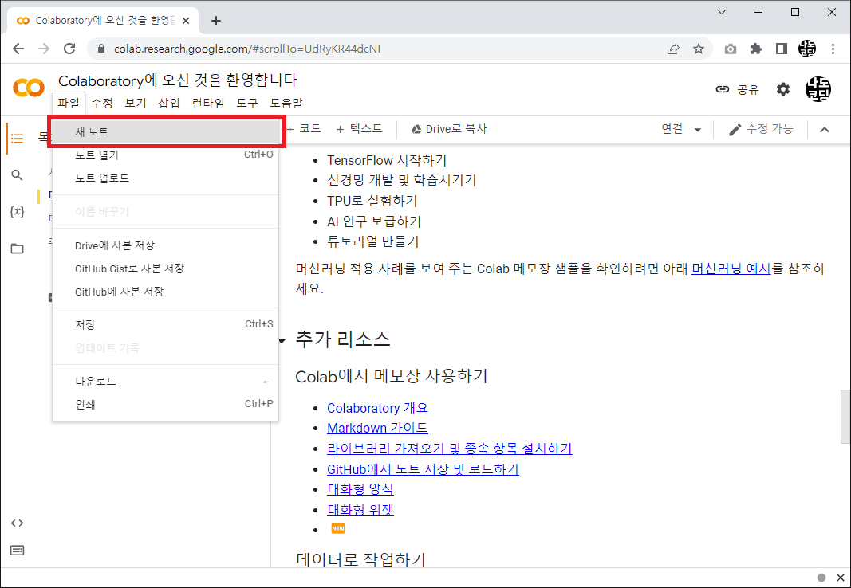
Task: Open the 대화형 양식 link
Action: coord(360,489)
